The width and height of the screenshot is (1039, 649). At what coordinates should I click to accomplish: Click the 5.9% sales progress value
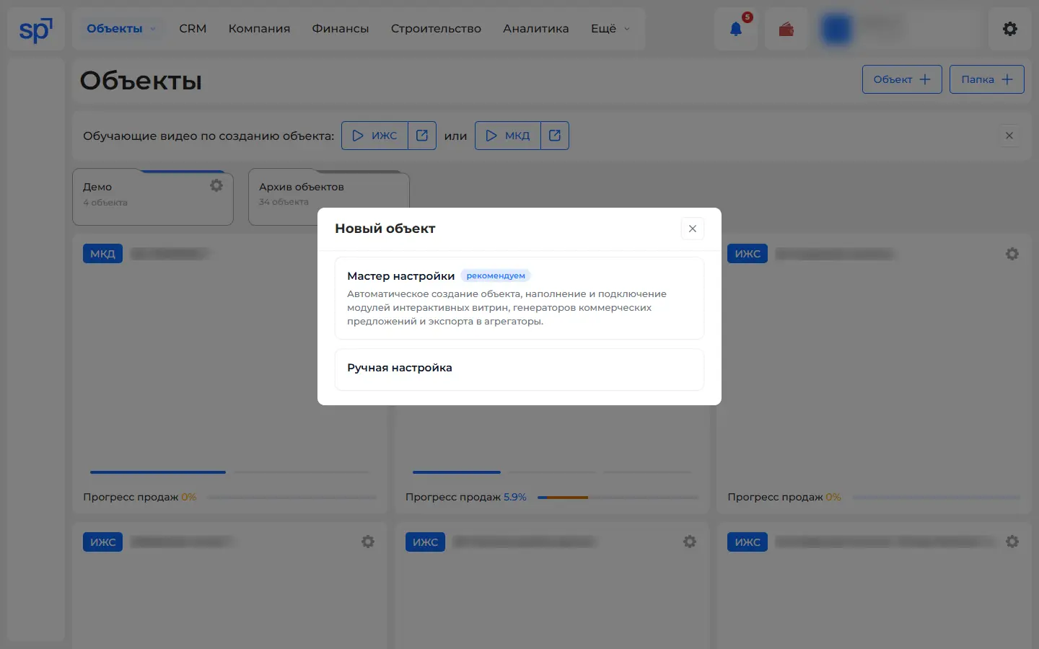515,497
